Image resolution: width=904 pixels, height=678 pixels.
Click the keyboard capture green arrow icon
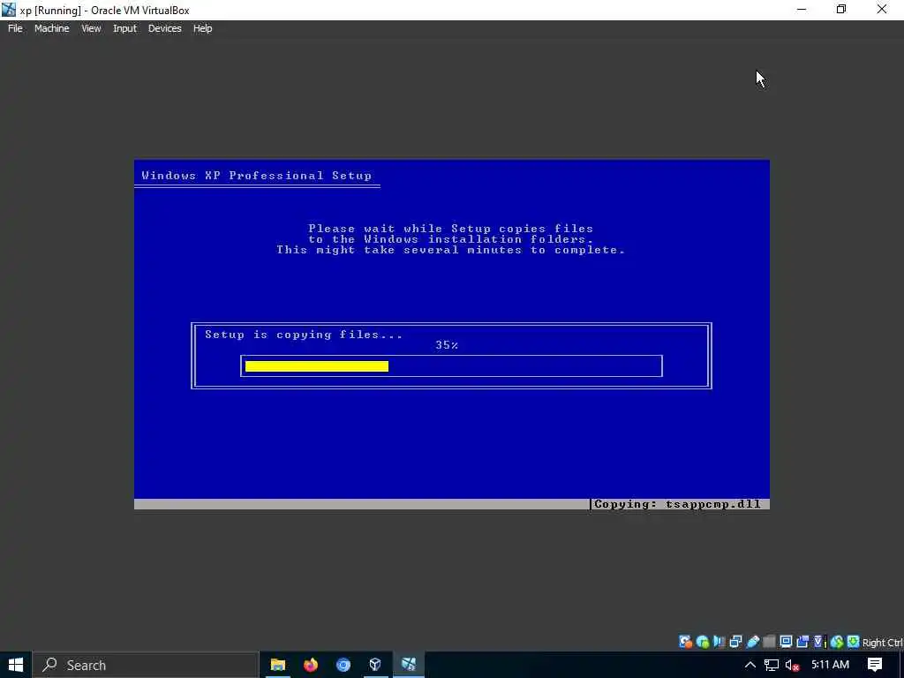(x=854, y=642)
